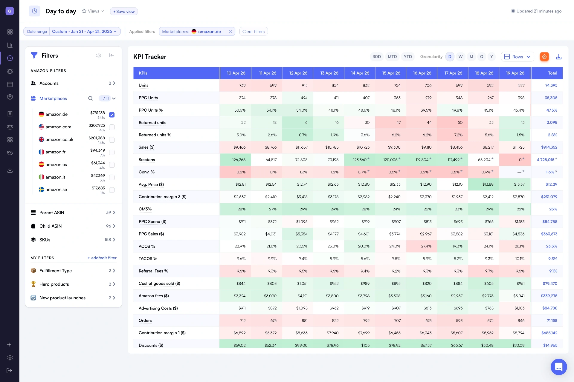Download the KPI Tracker table

(x=559, y=57)
